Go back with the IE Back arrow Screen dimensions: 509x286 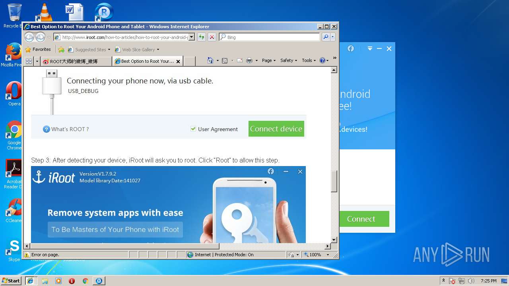pyautogui.click(x=29, y=37)
